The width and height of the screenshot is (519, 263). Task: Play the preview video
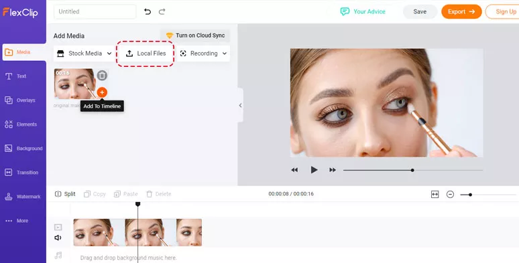point(314,170)
